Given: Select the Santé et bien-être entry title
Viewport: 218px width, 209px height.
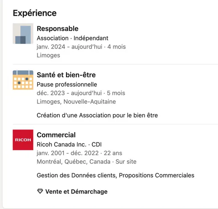Looking at the screenshot, I should pyautogui.click(x=66, y=75).
